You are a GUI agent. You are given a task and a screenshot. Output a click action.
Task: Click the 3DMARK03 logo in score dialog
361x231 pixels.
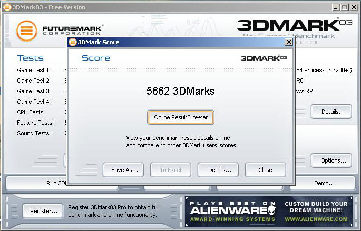(264, 58)
